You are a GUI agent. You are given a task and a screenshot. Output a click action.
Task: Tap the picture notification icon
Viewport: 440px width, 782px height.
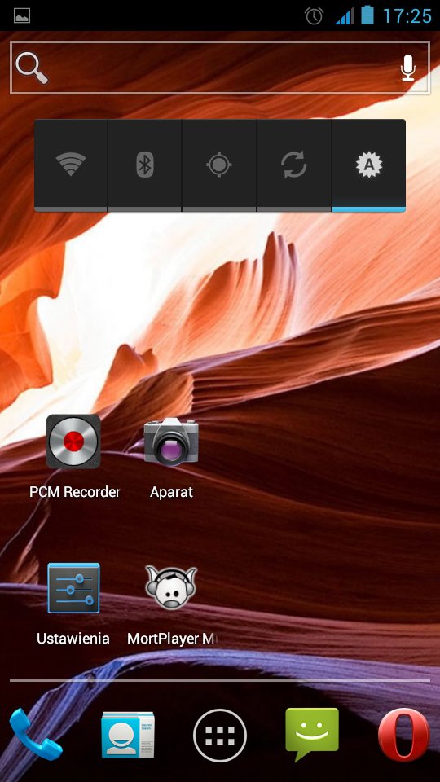point(22,15)
